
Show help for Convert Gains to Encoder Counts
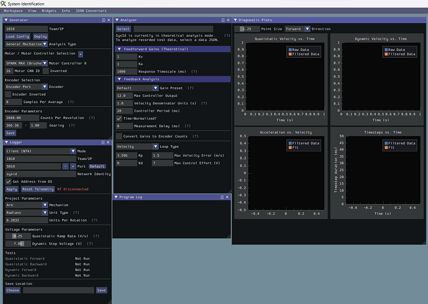(x=195, y=136)
